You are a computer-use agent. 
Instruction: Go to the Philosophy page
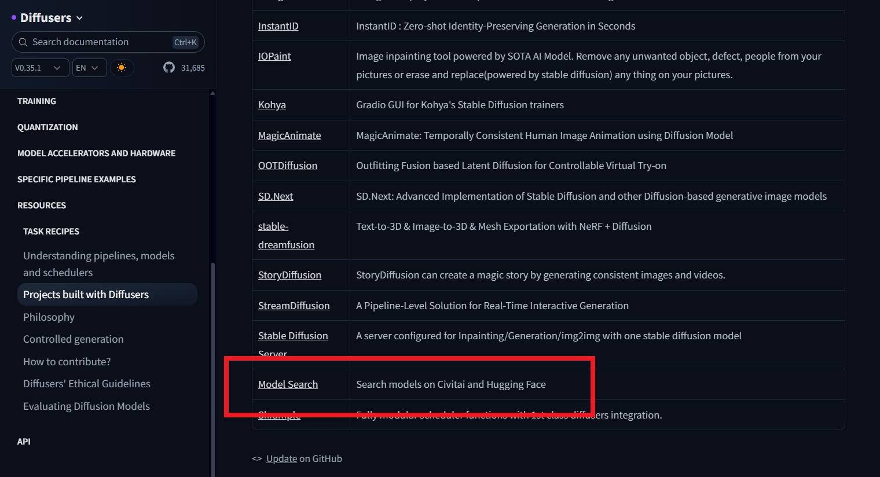49,317
